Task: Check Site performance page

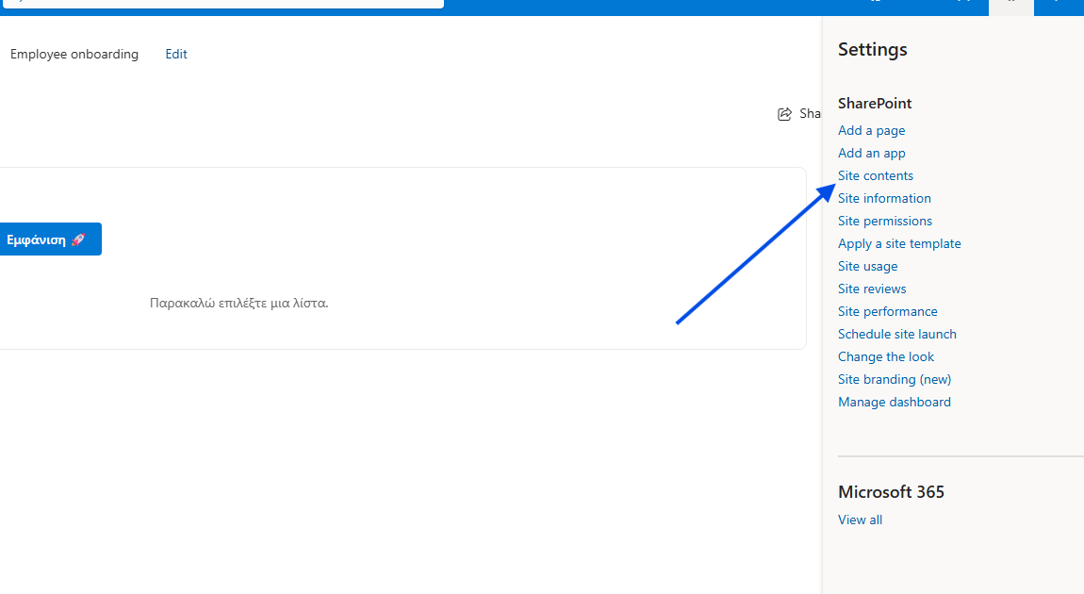Action: coord(887,312)
